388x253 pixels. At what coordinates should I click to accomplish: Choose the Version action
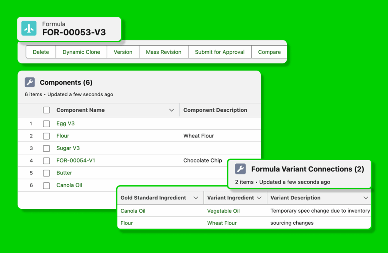(x=123, y=52)
